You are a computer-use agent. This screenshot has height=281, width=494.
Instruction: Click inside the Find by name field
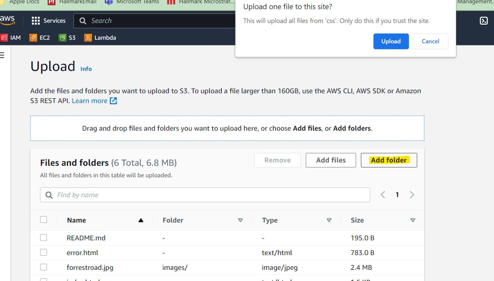click(133, 195)
